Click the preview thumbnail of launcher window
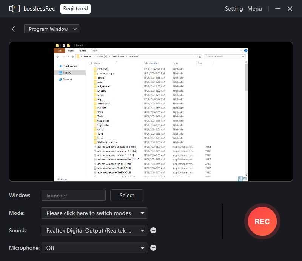 (151, 112)
